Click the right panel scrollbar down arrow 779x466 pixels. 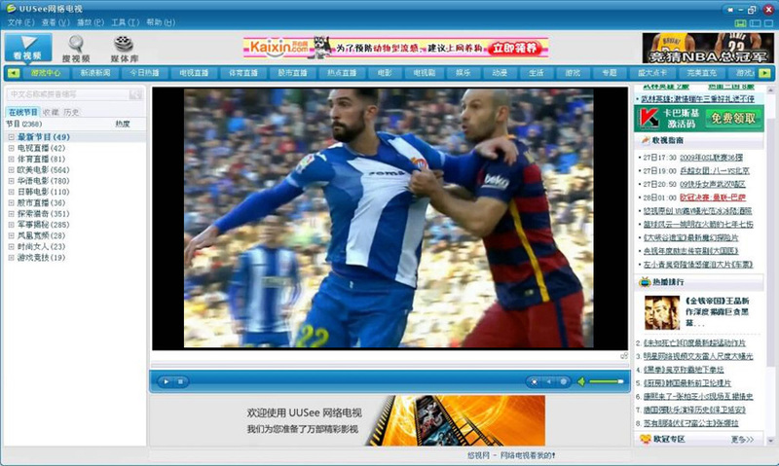(x=770, y=440)
